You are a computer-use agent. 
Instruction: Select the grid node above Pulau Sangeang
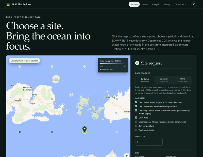click(x=52, y=66)
